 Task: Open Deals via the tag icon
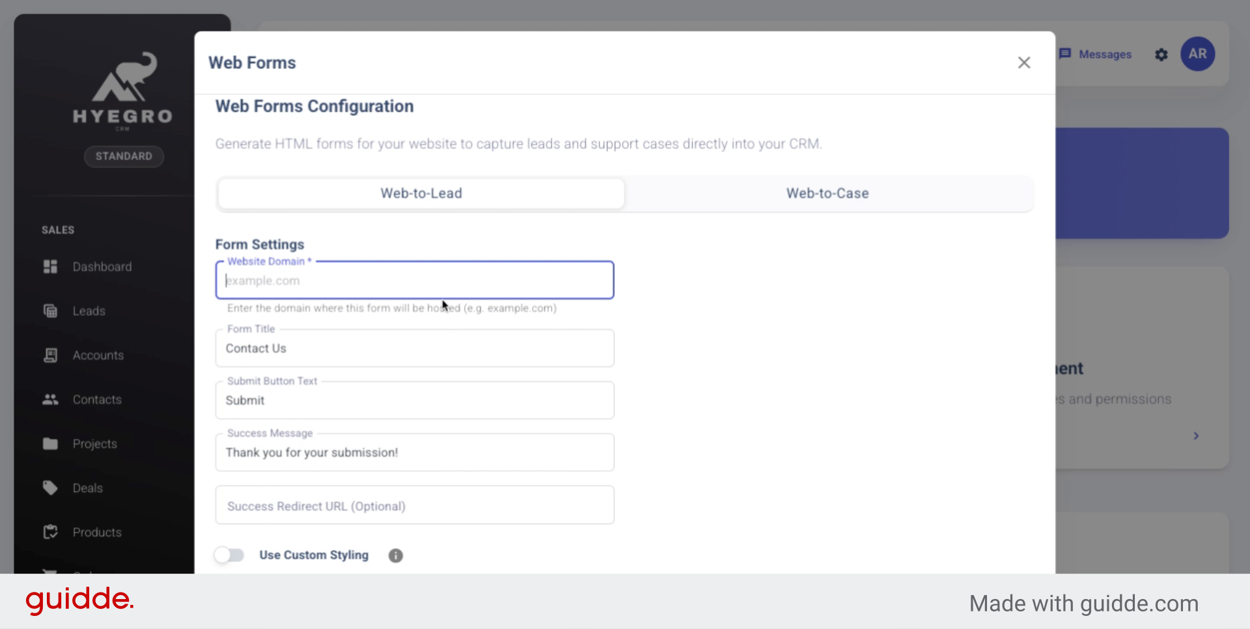(50, 488)
